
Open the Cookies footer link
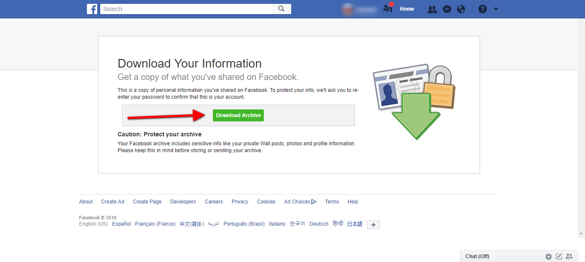266,202
